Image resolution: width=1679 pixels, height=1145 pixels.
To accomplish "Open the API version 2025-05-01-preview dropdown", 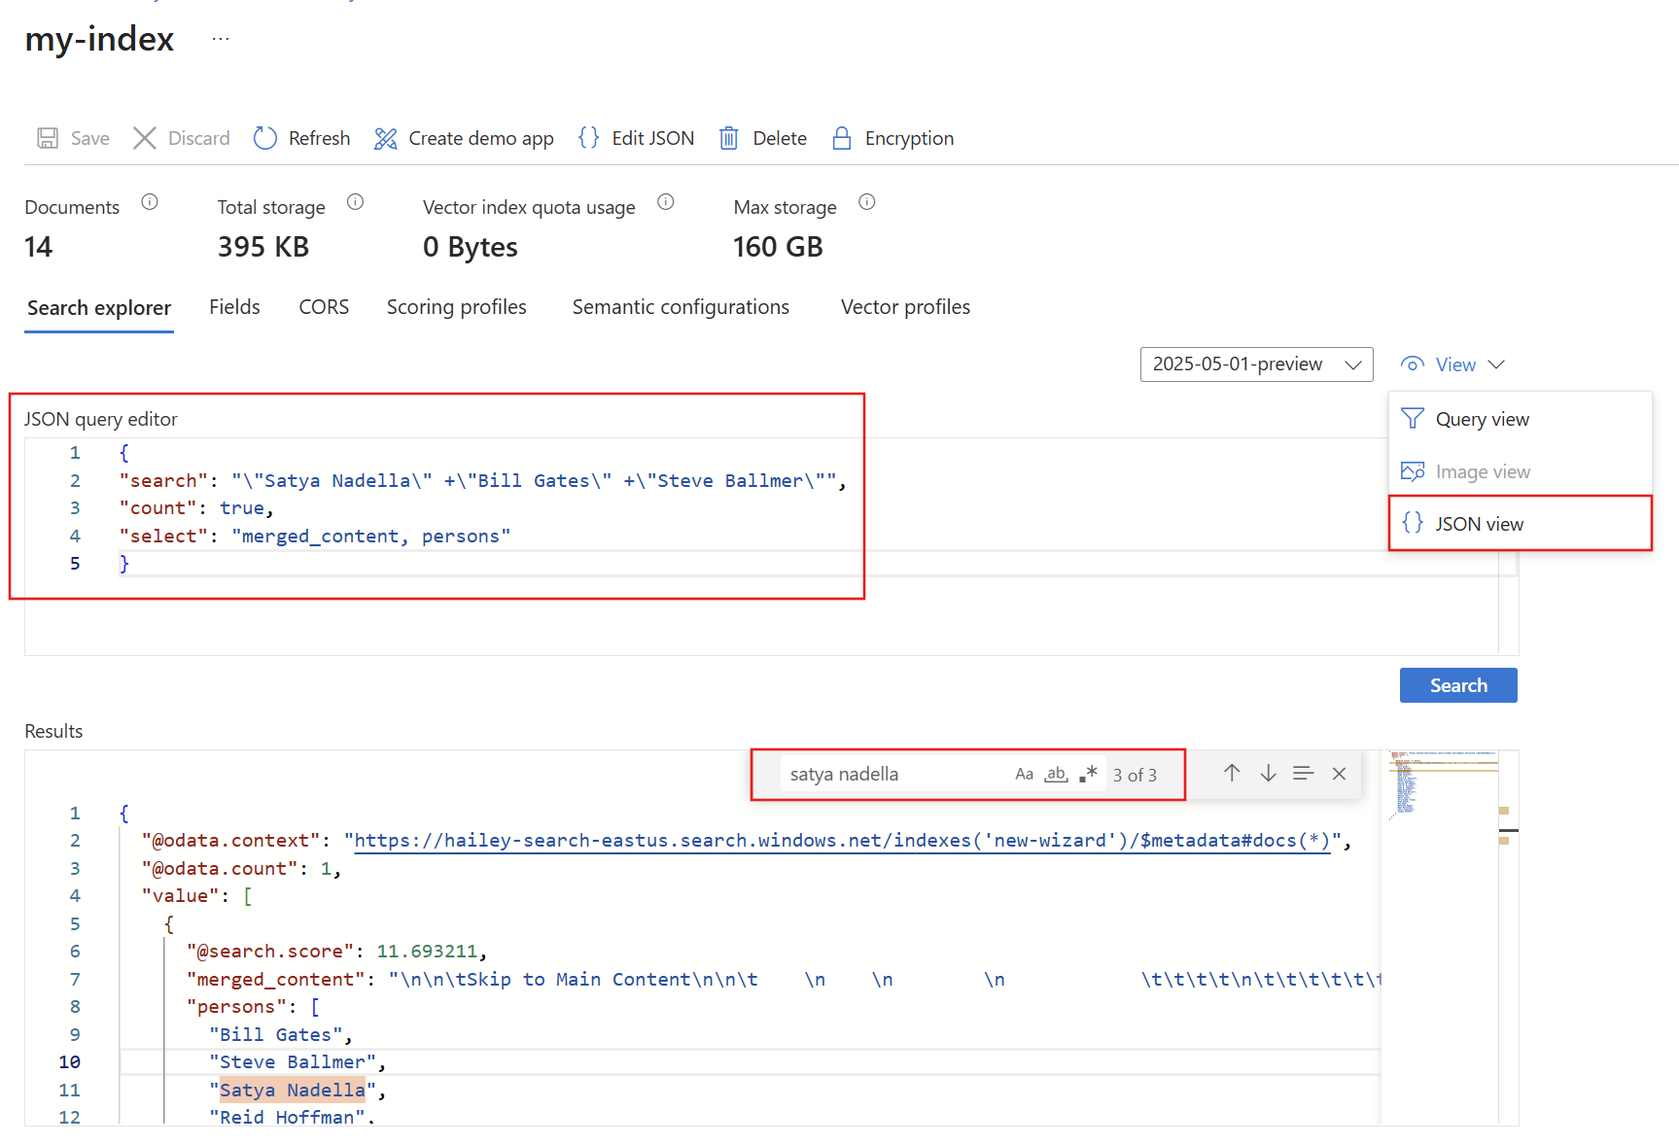I will coord(1256,364).
